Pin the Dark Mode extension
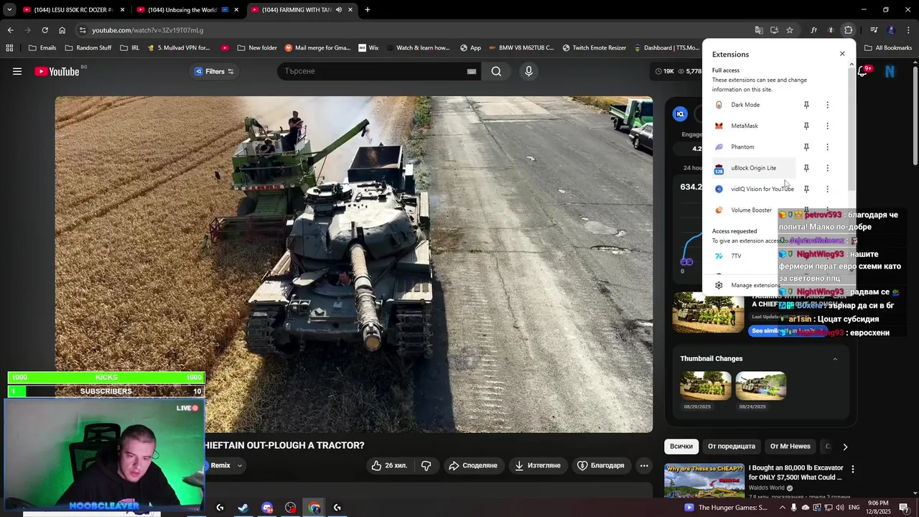This screenshot has height=517, width=919. point(806,105)
